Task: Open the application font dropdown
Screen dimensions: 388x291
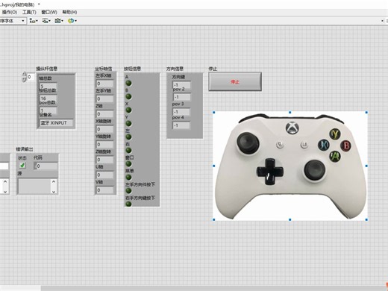Action: 13,21
